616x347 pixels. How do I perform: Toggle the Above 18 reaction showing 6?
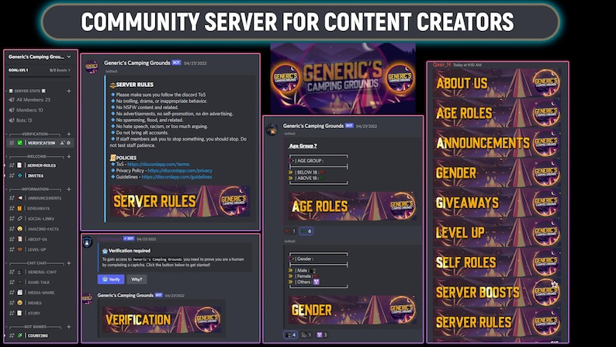point(306,231)
